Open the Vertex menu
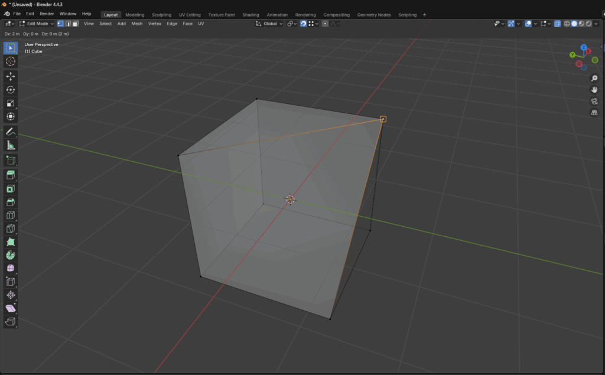Screen dimensions: 605x375 pos(154,24)
